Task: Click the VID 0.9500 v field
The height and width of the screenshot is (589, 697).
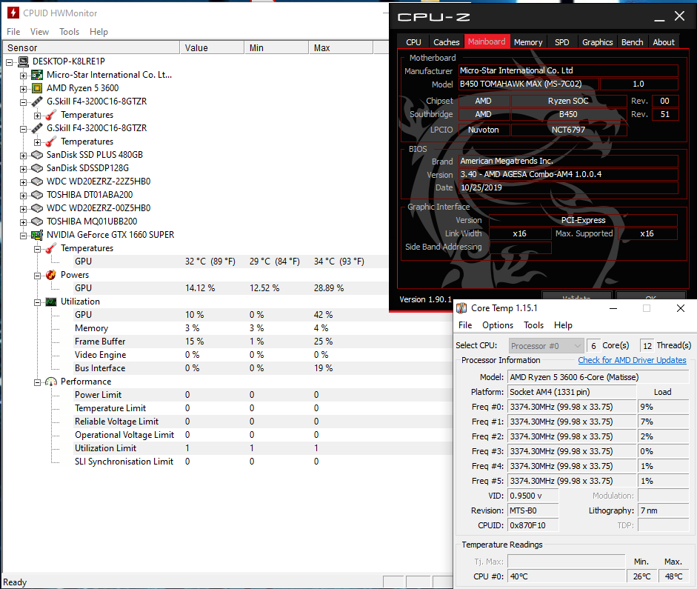Action: pos(533,496)
